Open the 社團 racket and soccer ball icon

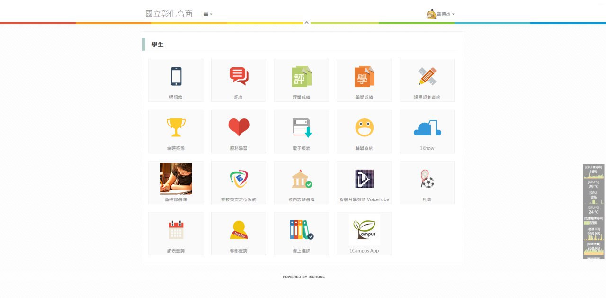click(427, 179)
